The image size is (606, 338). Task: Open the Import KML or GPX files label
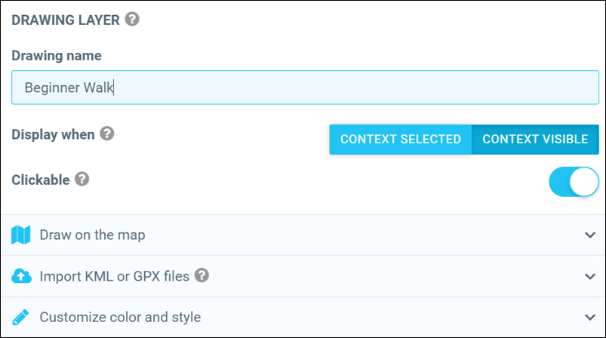click(113, 276)
